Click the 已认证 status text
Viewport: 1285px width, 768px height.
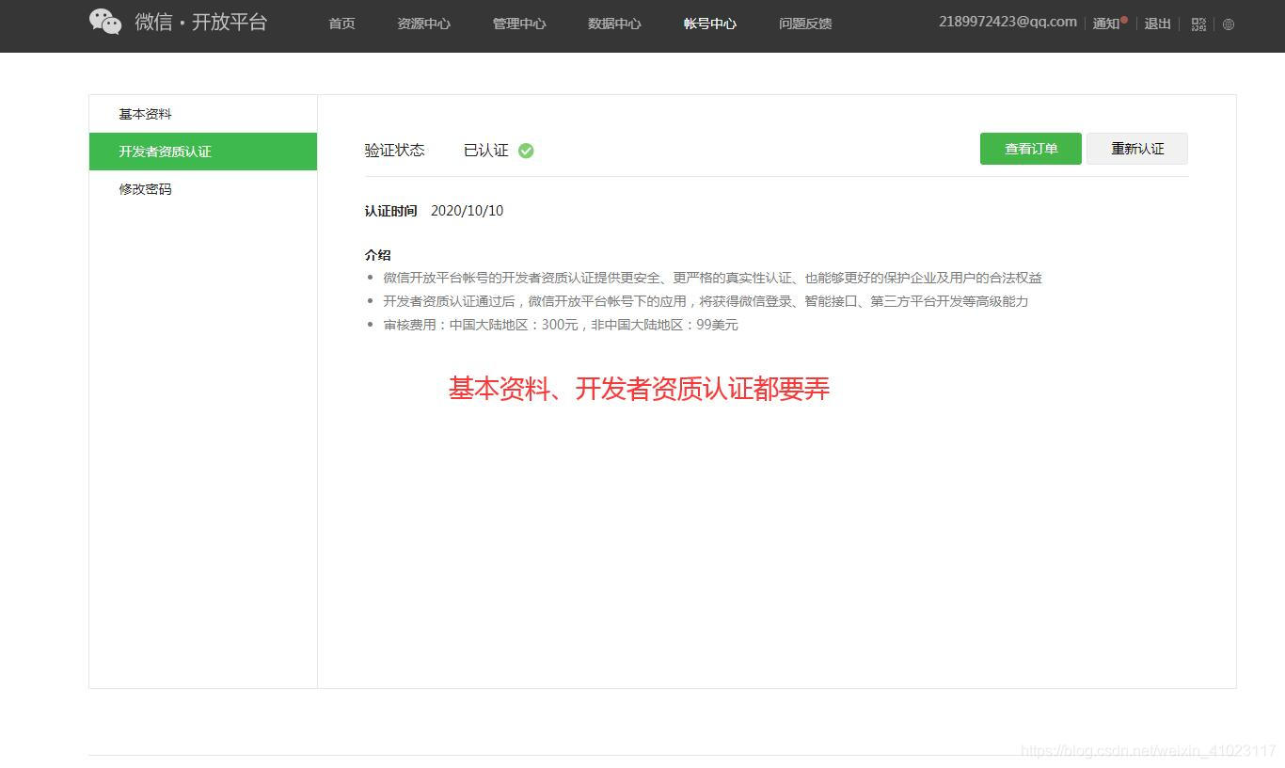pos(486,151)
